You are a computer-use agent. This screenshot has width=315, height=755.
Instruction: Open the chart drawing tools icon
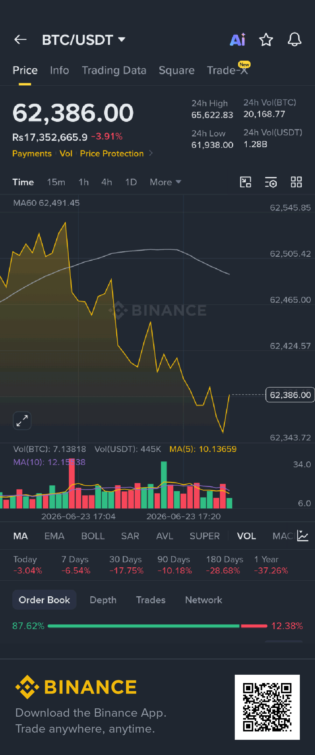tap(246, 182)
